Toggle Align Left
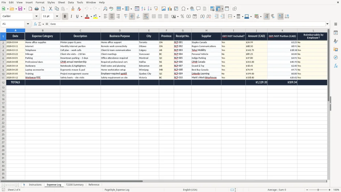Screen dimensions: 341x192 coord(105,16)
